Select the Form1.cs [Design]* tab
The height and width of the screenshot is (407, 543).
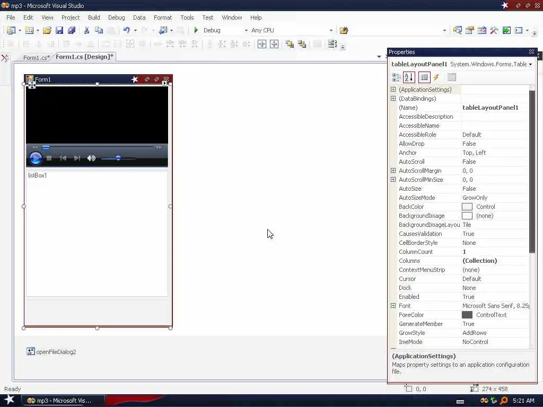pyautogui.click(x=85, y=57)
